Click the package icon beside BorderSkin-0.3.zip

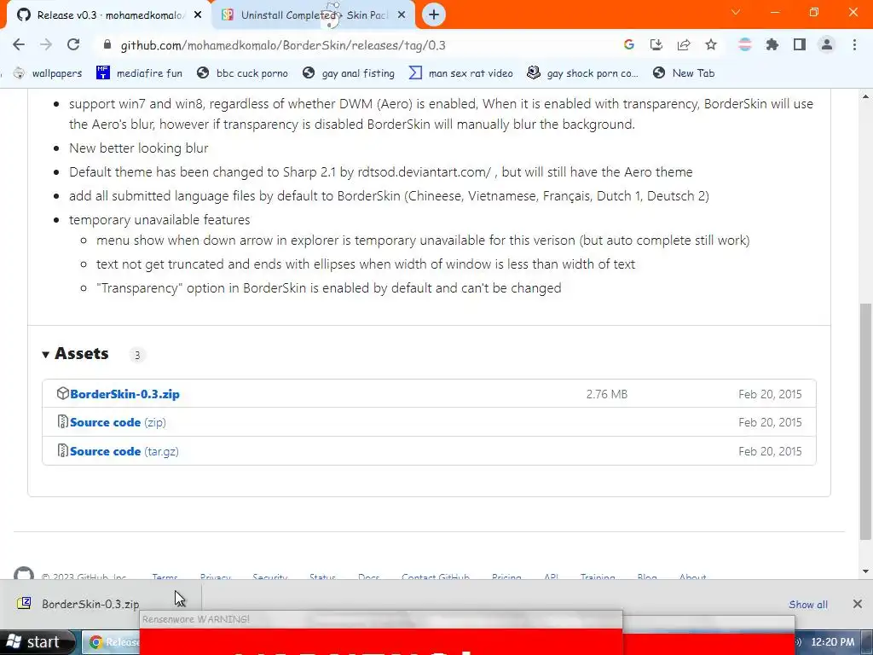(x=62, y=393)
